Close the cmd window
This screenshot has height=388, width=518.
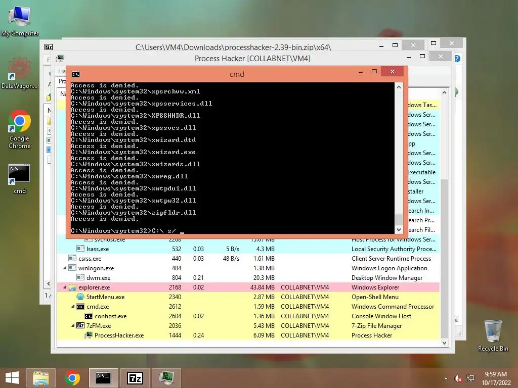coord(393,72)
